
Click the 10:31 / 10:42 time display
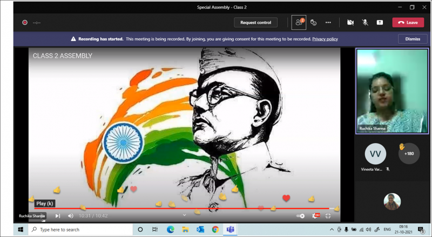click(x=93, y=216)
